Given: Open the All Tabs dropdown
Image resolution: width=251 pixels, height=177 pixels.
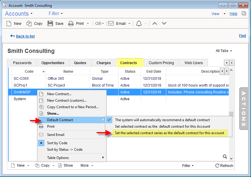Looking at the screenshot, I should click(x=223, y=51).
